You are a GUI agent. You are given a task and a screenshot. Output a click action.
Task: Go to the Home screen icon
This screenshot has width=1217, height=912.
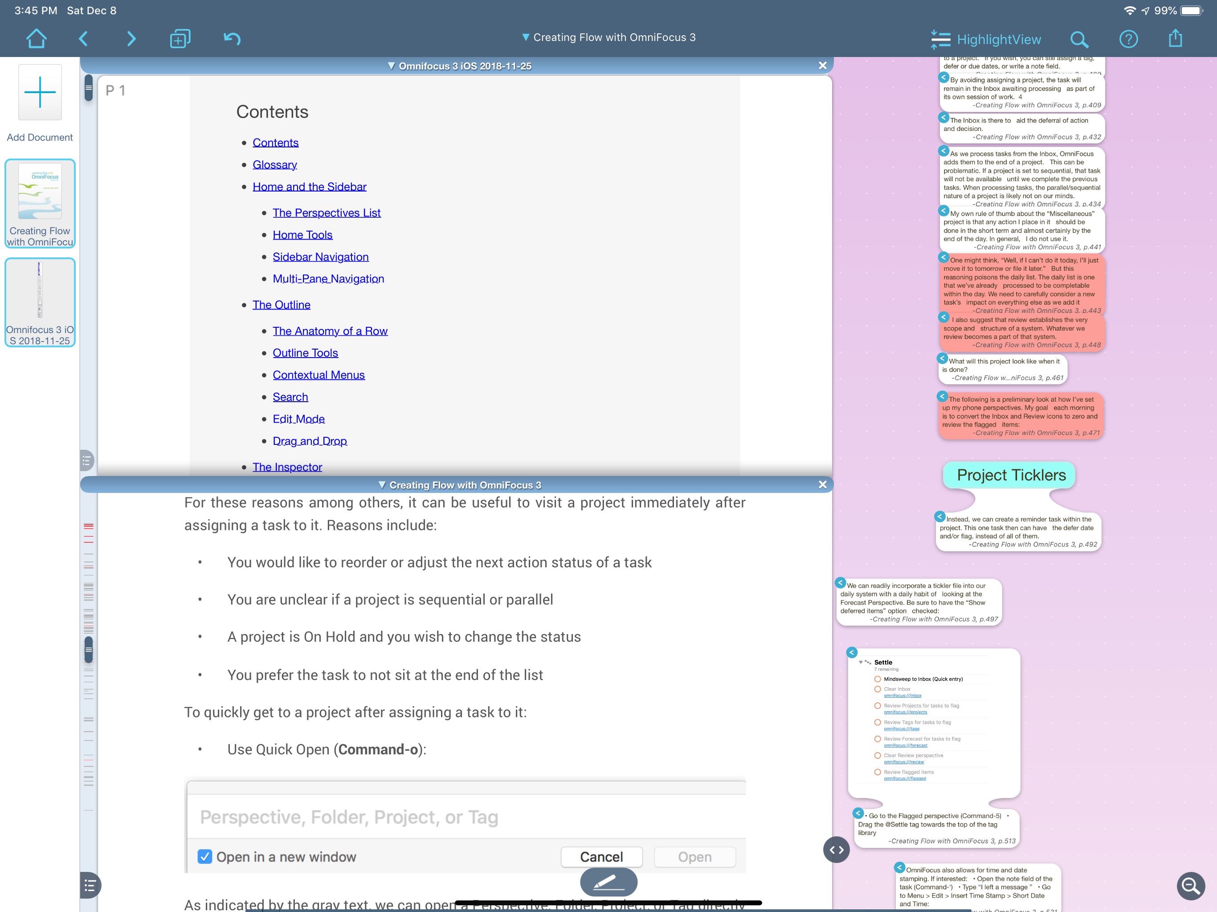[x=37, y=38]
